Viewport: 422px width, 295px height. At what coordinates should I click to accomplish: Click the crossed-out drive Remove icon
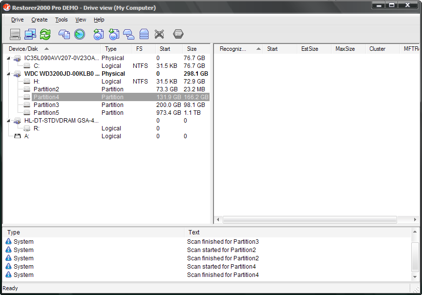click(159, 34)
